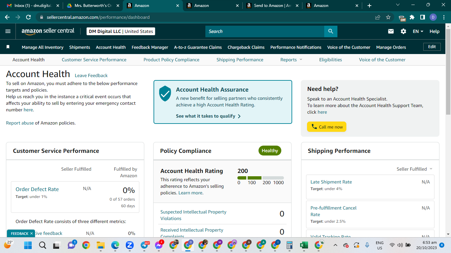This screenshot has height=253, width=451.
Task: Open the Order Defect Rate link
Action: coord(37,189)
